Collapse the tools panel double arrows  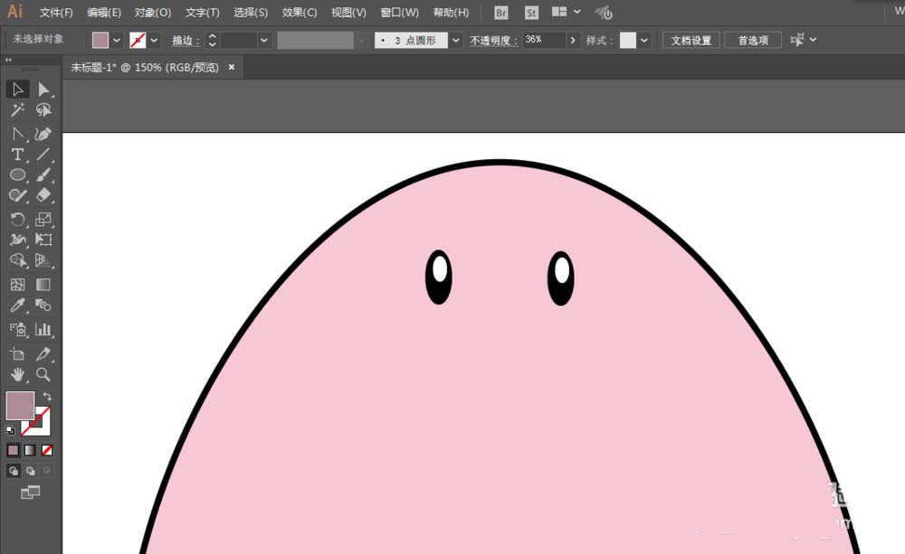click(x=8, y=60)
